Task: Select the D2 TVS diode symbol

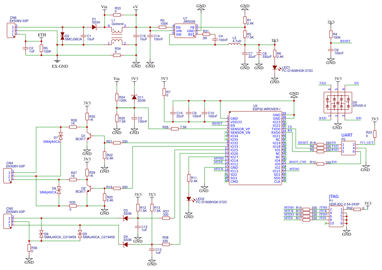Action: (x=62, y=36)
